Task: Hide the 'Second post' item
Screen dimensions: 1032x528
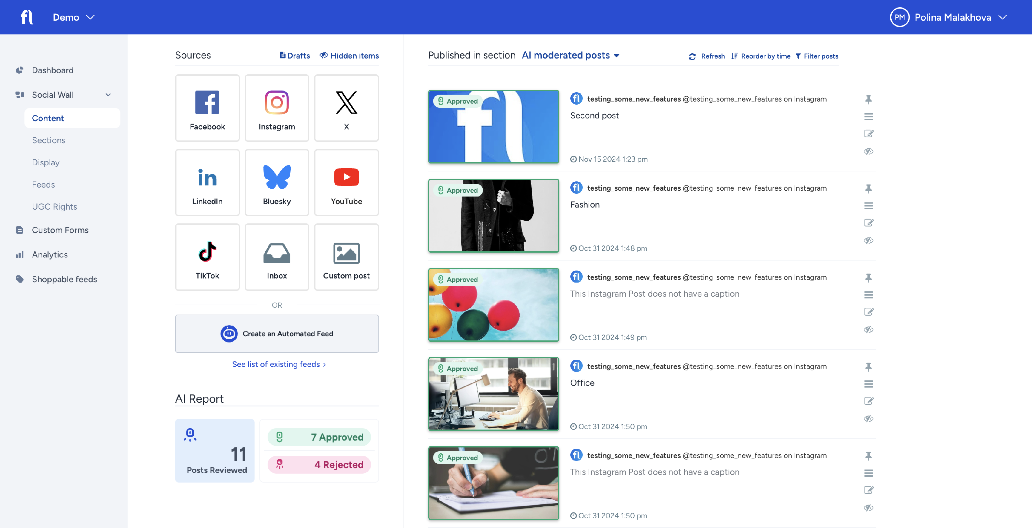Action: coord(868,151)
